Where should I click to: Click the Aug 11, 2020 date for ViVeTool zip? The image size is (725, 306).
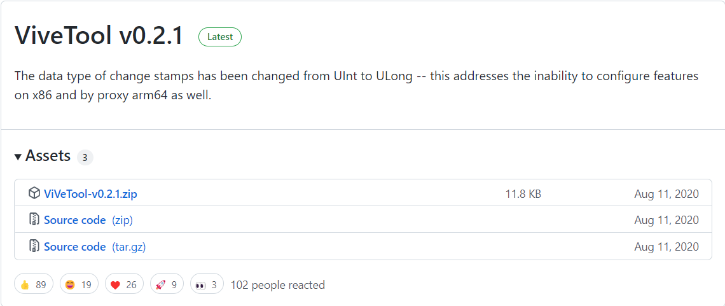pos(666,194)
